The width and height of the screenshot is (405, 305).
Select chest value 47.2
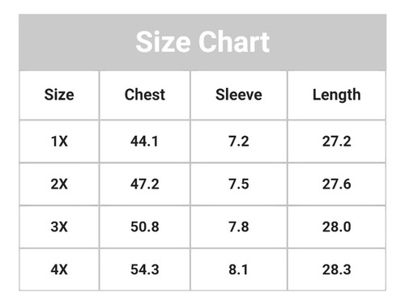[x=145, y=184]
